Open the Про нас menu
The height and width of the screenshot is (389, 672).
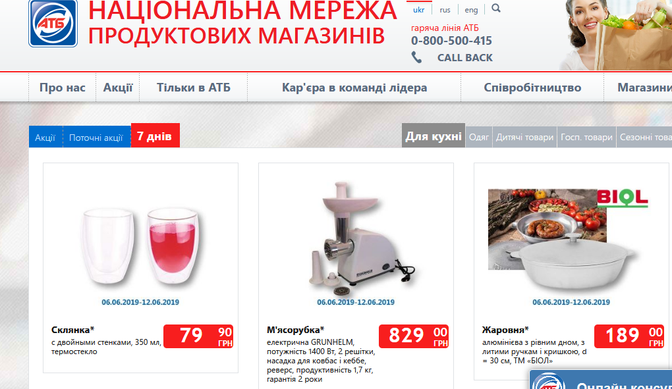[63, 88]
